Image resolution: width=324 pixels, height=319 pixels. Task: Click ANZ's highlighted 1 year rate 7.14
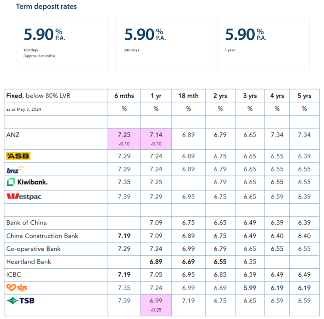tap(156, 135)
